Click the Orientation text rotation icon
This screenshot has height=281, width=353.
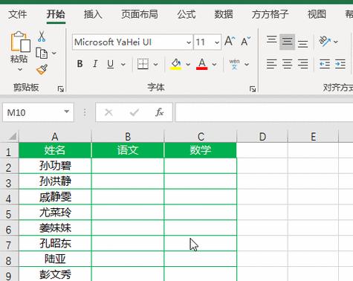pyautogui.click(x=325, y=42)
